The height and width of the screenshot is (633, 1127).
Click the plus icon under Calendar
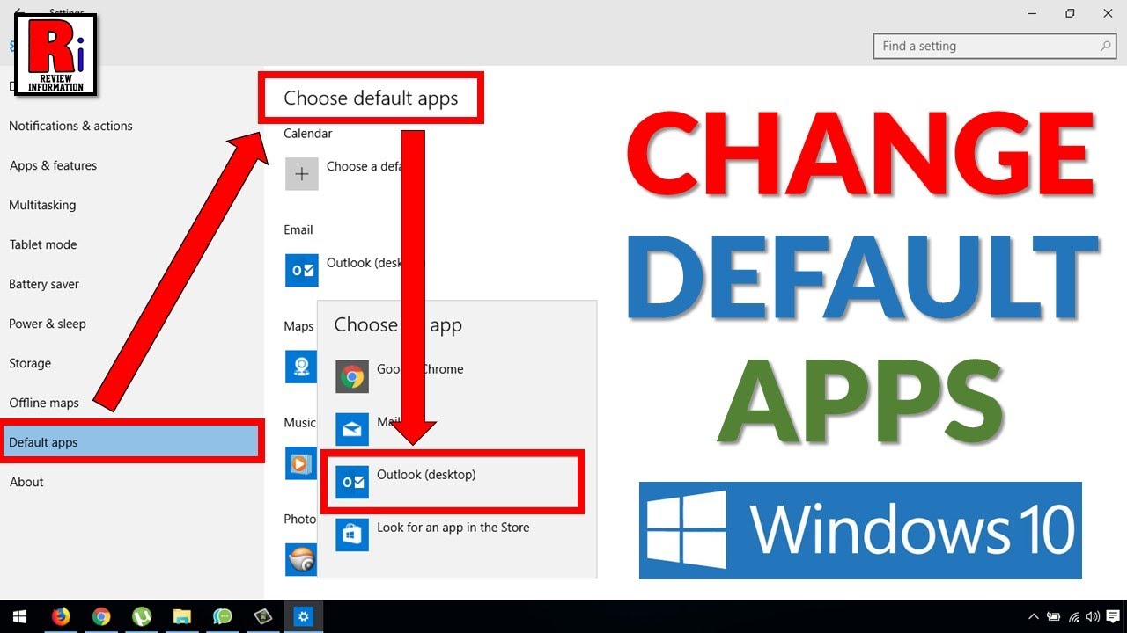[x=301, y=174]
